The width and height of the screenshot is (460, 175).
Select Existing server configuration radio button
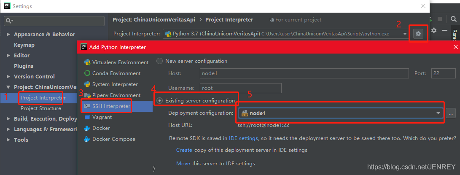159,100
